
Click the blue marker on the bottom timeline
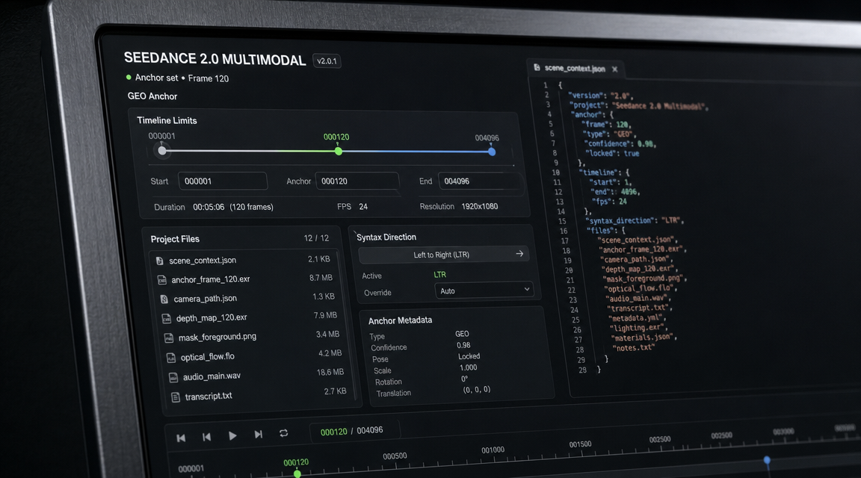pos(767,460)
